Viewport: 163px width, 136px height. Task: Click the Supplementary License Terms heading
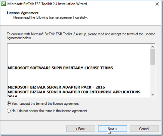pos(60,68)
